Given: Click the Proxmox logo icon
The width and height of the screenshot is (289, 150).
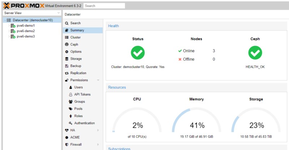Looking at the screenshot, I should 6,6.
